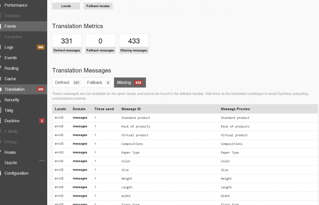The height and width of the screenshot is (205, 319).
Task: Click the 0 Fallback messages metric box
Action: click(100, 44)
